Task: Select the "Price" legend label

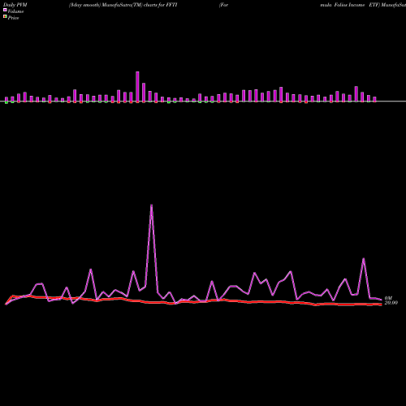Action: [13, 18]
